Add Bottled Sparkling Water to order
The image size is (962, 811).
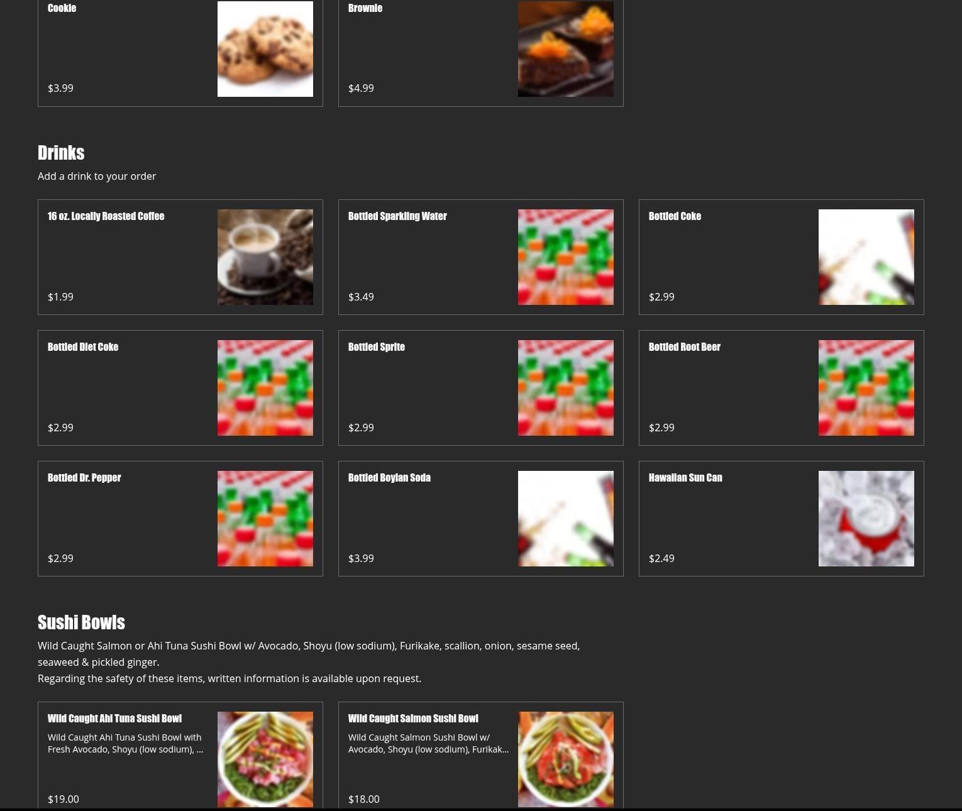[481, 257]
